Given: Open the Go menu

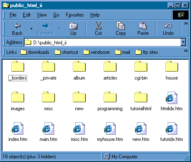Looking at the screenshot, I should pyautogui.click(x=56, y=15).
